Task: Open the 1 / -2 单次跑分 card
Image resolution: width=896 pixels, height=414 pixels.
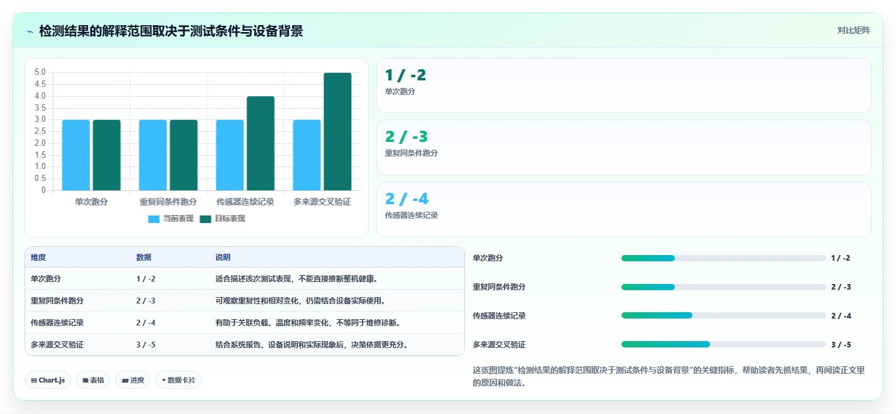Action: (x=623, y=85)
